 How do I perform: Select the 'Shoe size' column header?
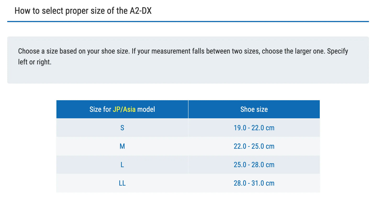point(254,109)
